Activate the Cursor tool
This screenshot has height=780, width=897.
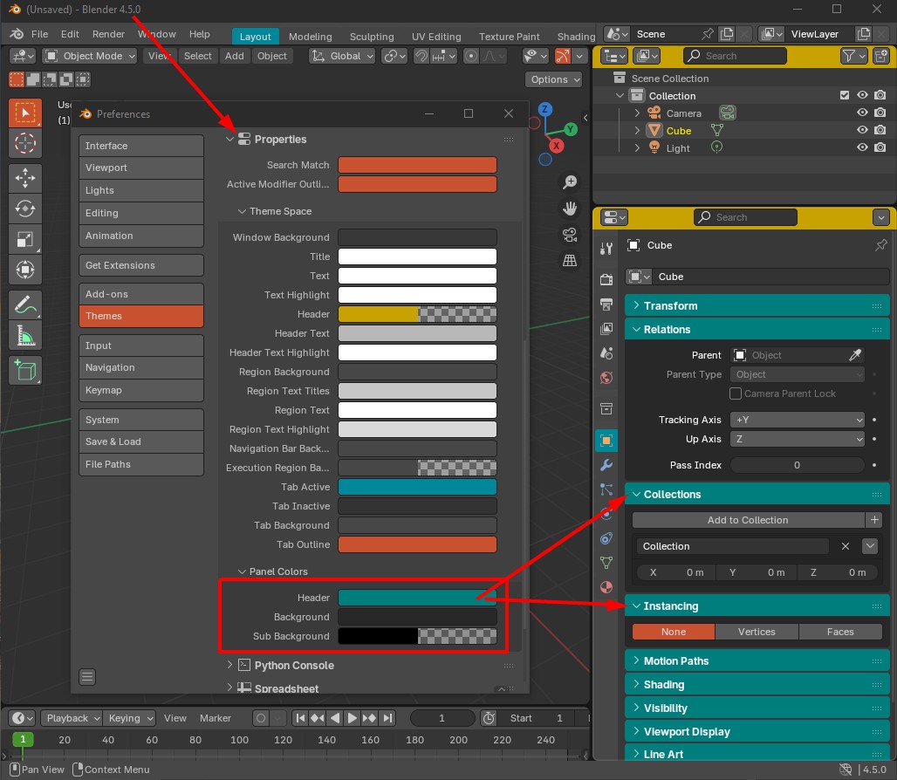24,142
